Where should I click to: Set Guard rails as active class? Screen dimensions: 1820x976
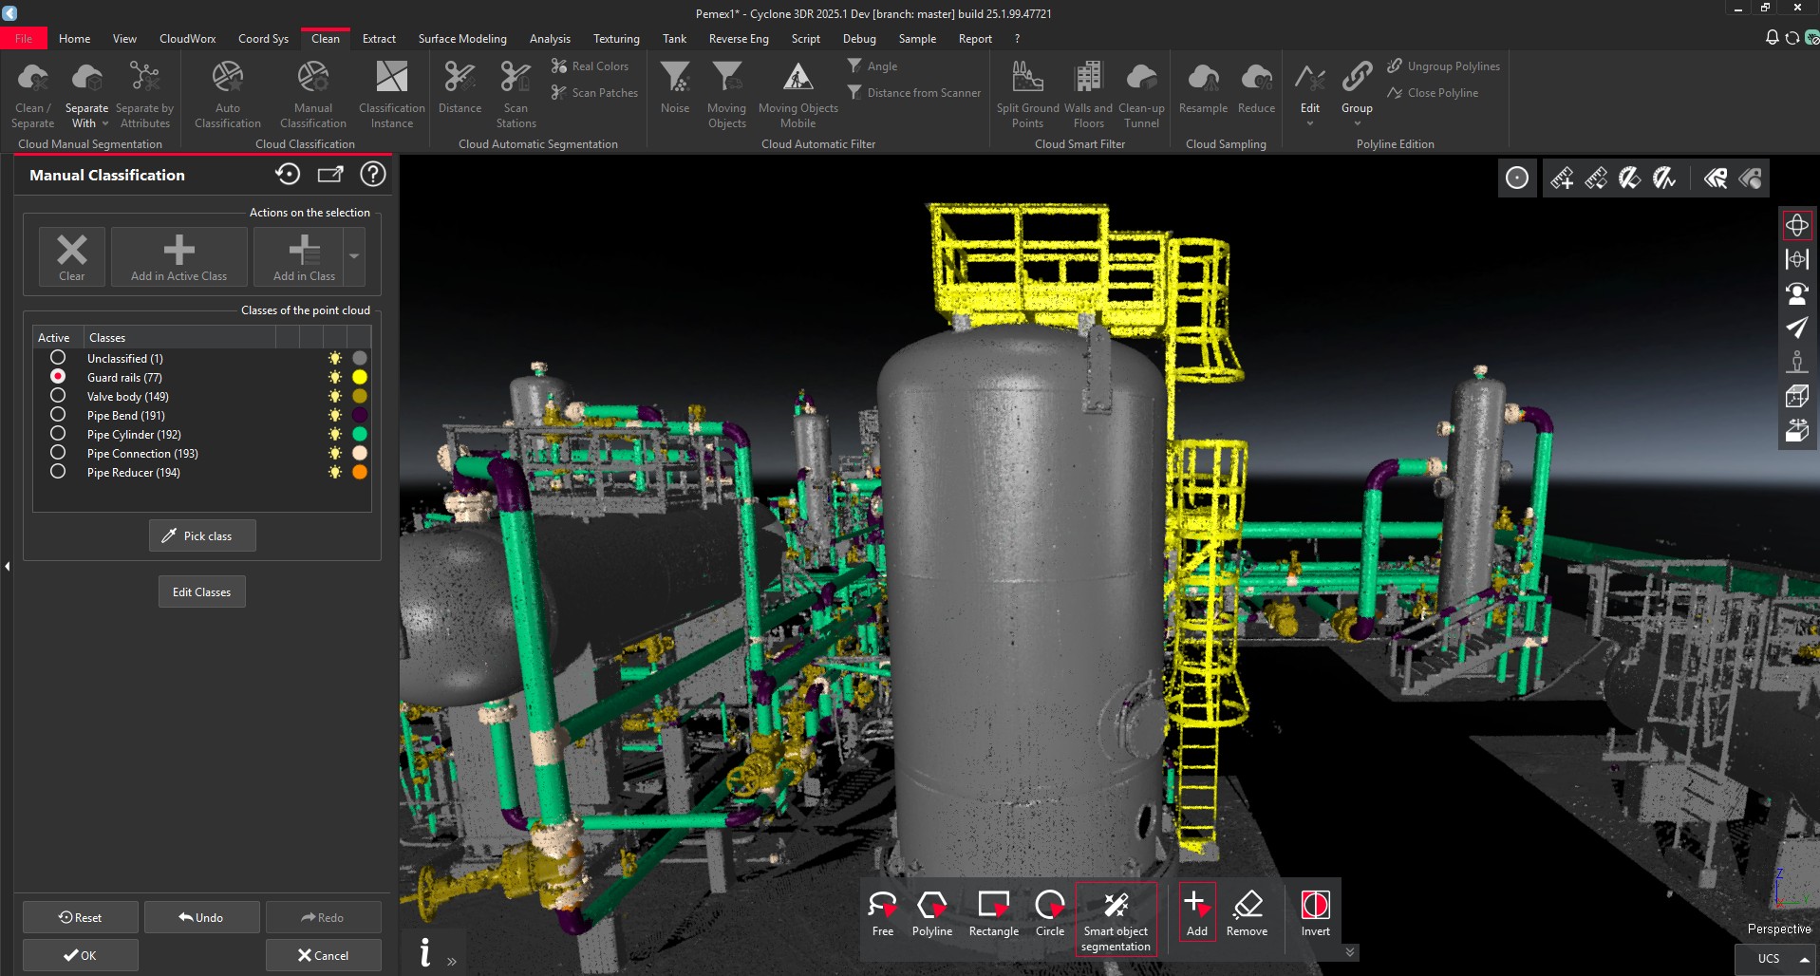pyautogui.click(x=58, y=376)
